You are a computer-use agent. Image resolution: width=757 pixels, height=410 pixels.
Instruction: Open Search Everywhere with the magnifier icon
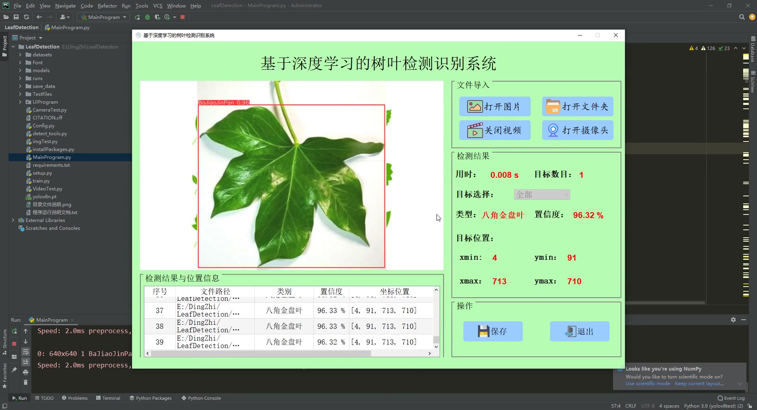[742, 17]
